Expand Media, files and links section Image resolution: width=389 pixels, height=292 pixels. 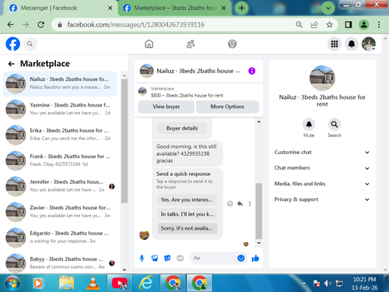click(322, 184)
